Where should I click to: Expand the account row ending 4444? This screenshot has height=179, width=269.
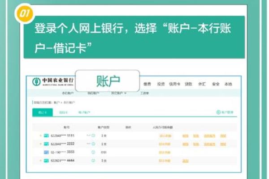pos(41,161)
